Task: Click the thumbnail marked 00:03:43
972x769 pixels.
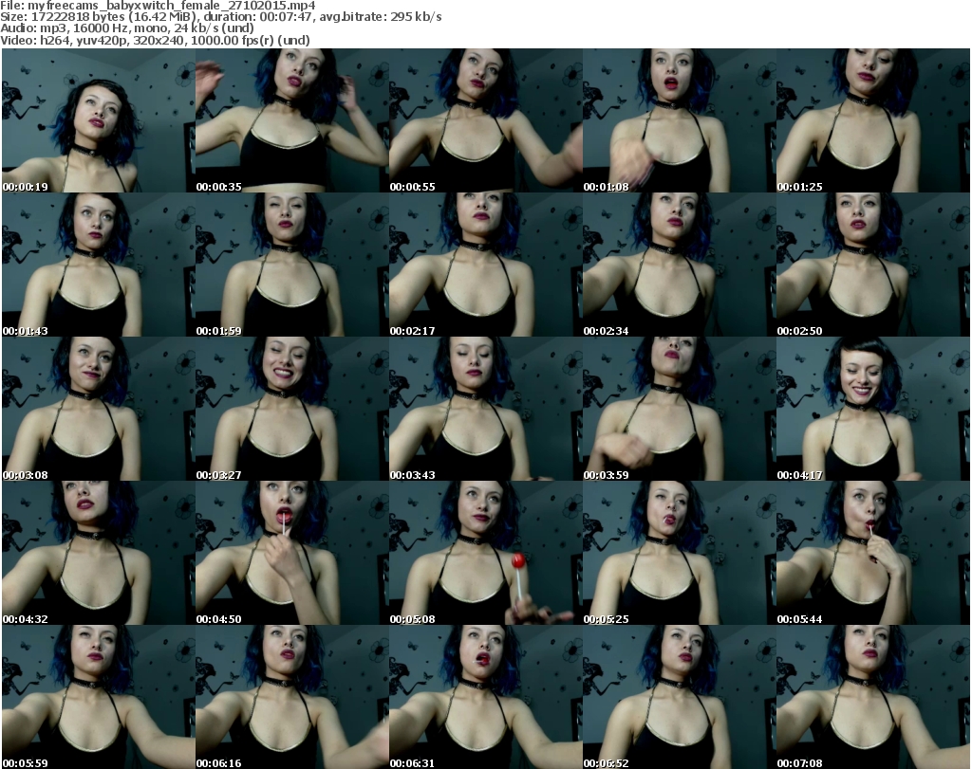Action: 485,410
